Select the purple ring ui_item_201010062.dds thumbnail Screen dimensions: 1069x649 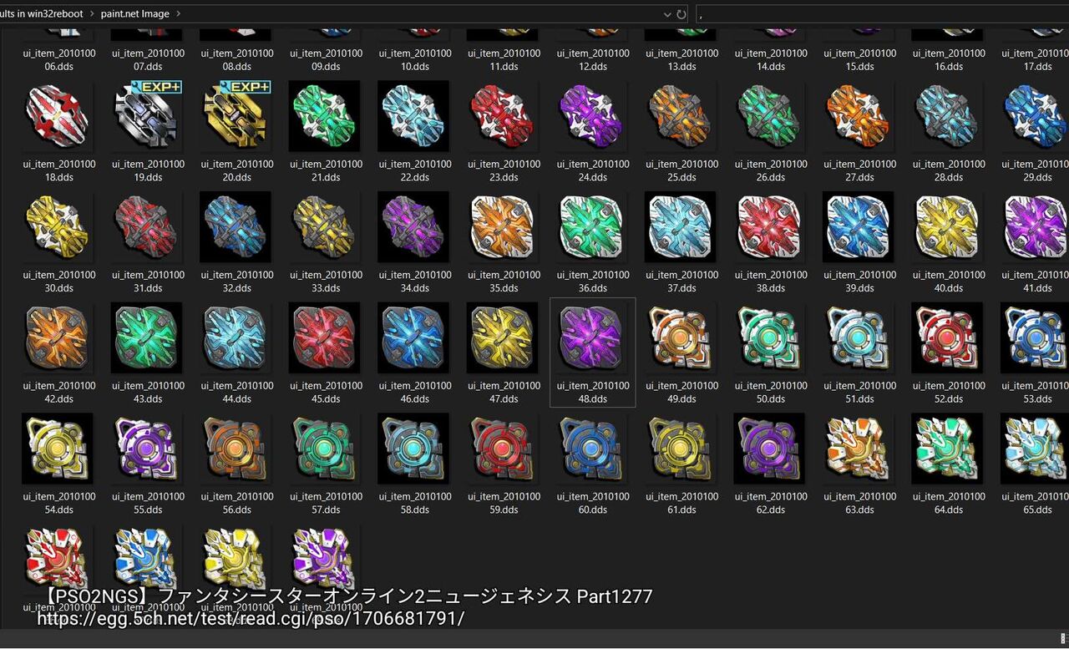[x=770, y=449]
